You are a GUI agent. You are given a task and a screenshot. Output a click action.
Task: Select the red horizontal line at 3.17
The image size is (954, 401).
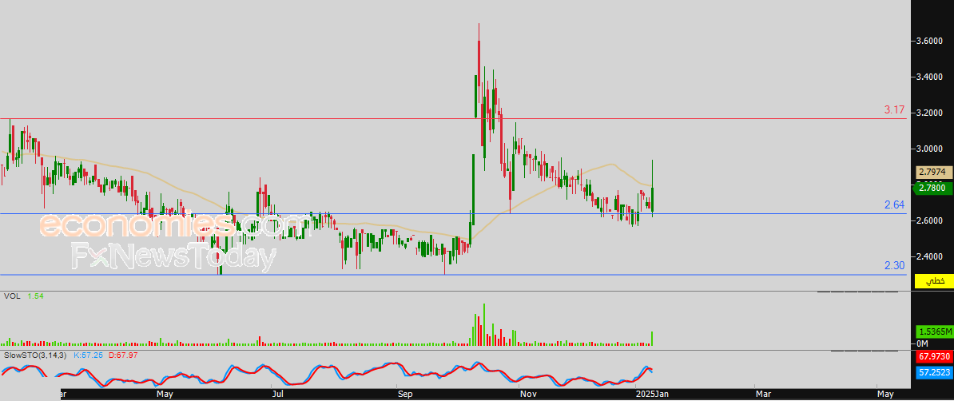(x=453, y=119)
